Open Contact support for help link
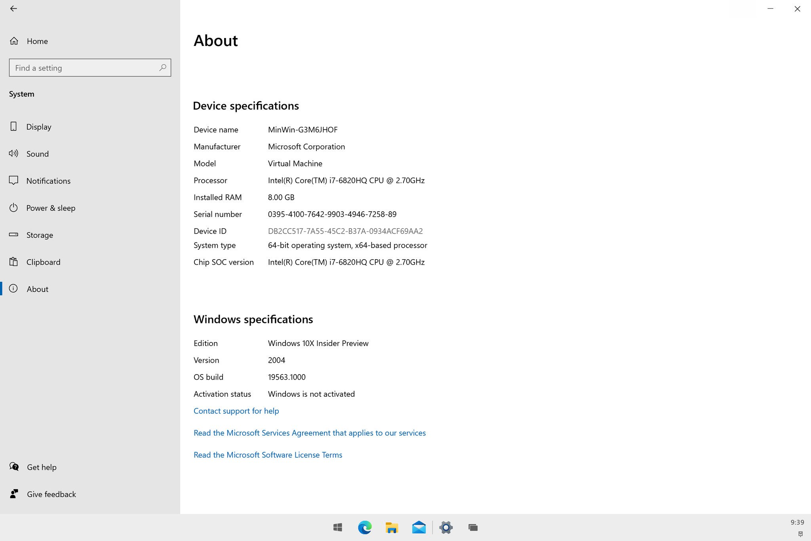 point(236,411)
